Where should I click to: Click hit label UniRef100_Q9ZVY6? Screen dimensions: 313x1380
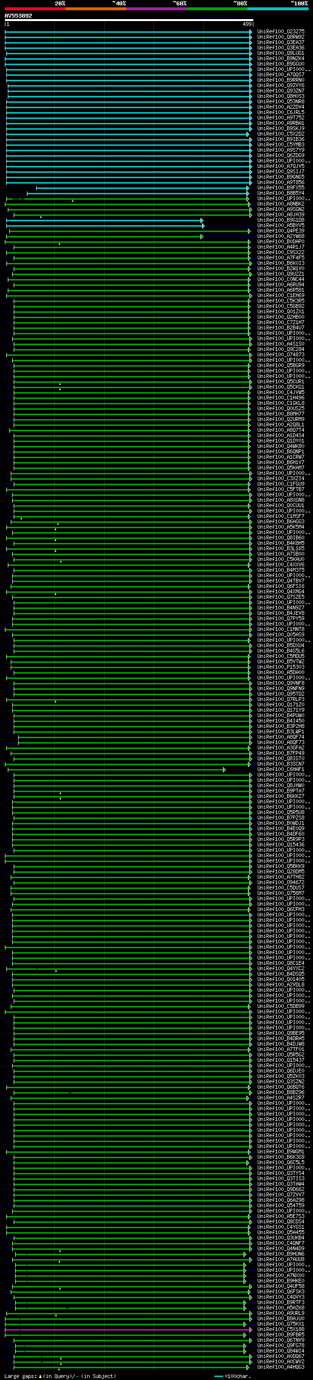click(x=281, y=85)
